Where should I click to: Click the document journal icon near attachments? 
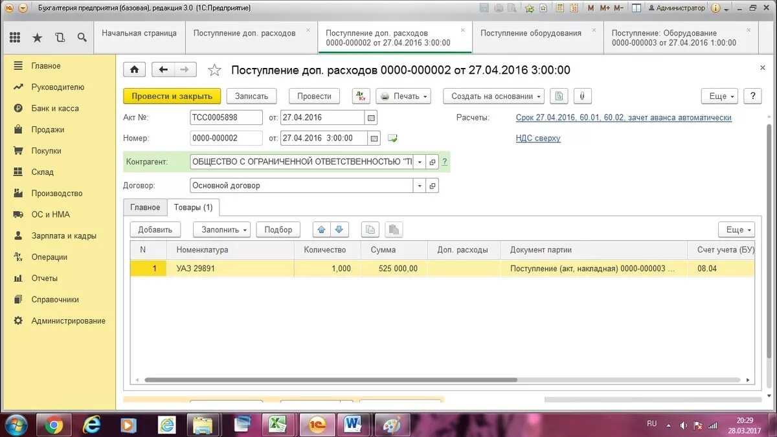tap(559, 96)
